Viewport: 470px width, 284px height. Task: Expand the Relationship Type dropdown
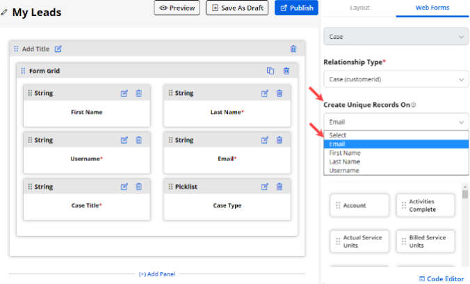point(396,80)
